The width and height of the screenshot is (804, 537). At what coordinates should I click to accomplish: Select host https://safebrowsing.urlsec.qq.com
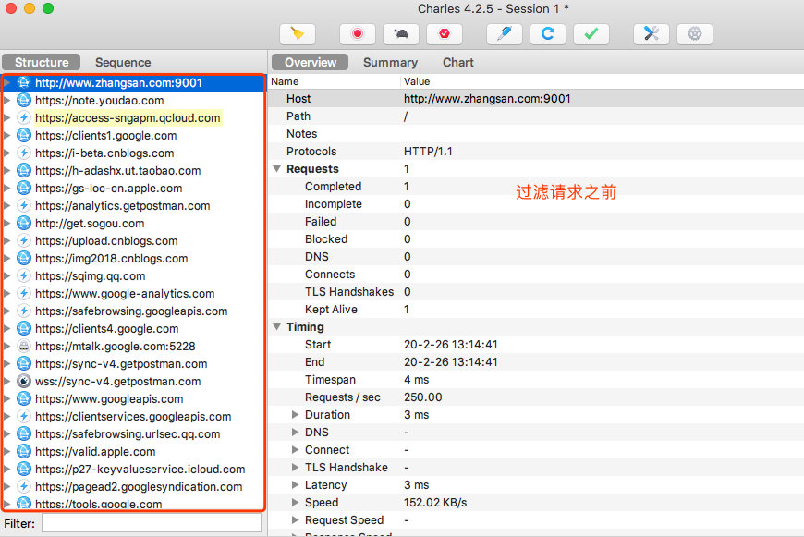128,433
